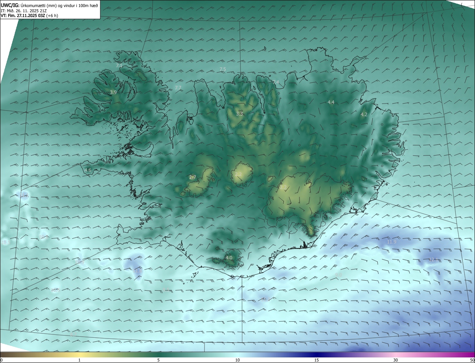Viewport: 475px width, 363px height.
Task: Click the map value label '12.1'
Action: point(433,260)
